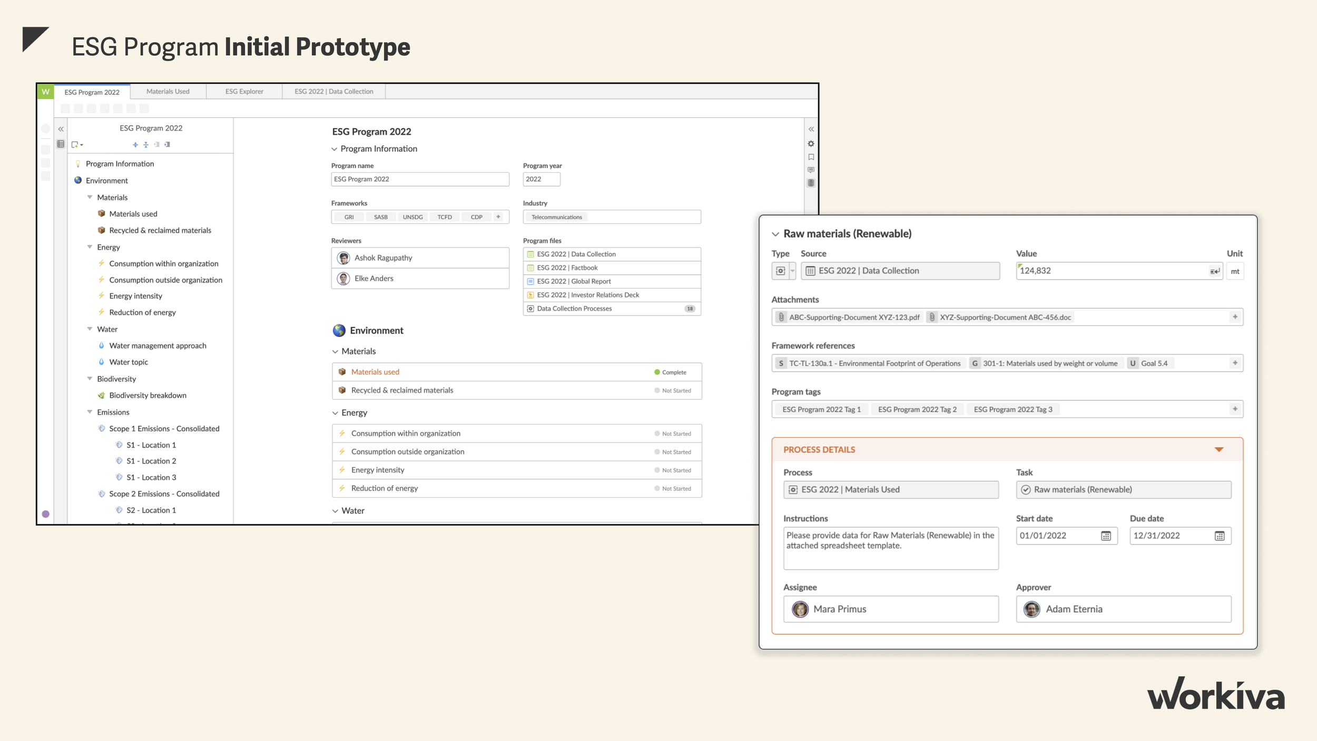Switch to ESG 2022 | Data Collection tab
This screenshot has width=1317, height=741.
(334, 92)
